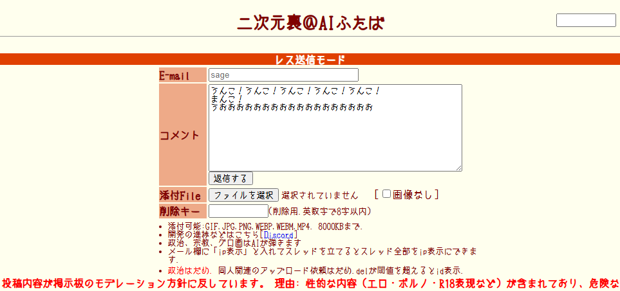Click the レス送信モード header bar

310,60
